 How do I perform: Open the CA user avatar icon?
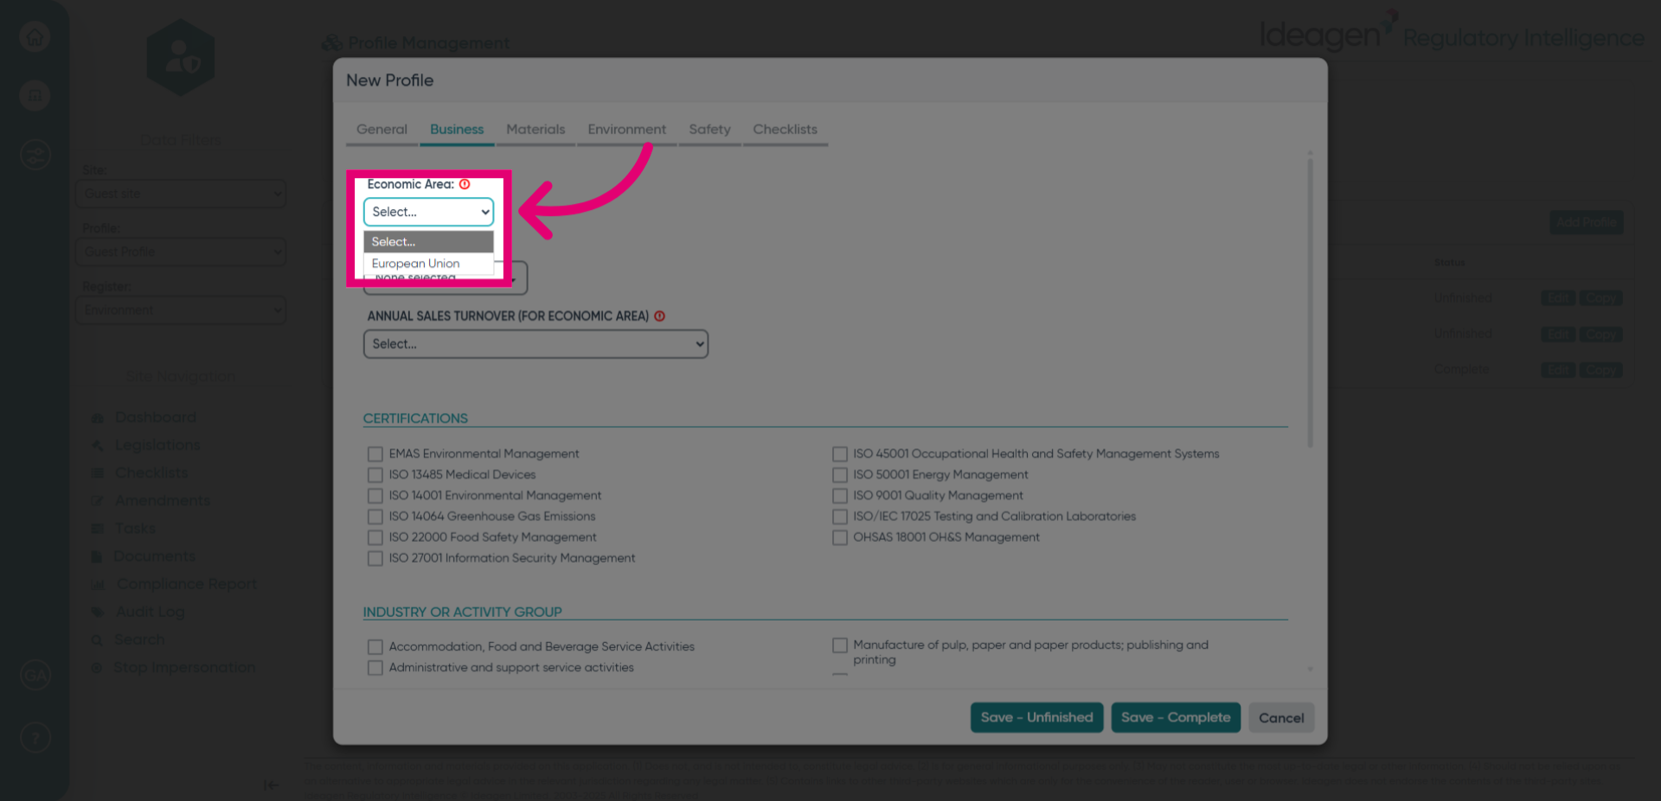tap(35, 675)
